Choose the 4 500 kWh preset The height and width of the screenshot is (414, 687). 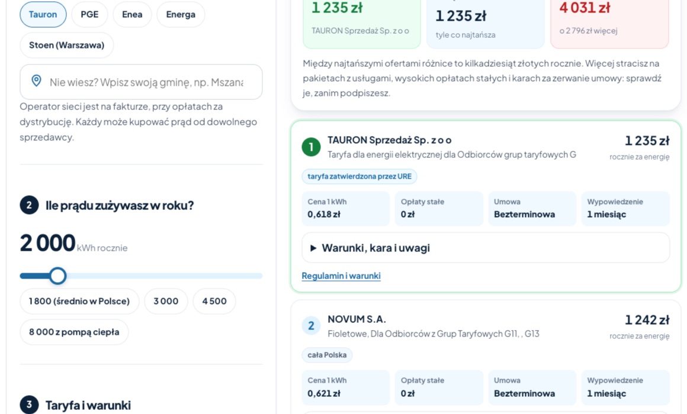click(214, 301)
